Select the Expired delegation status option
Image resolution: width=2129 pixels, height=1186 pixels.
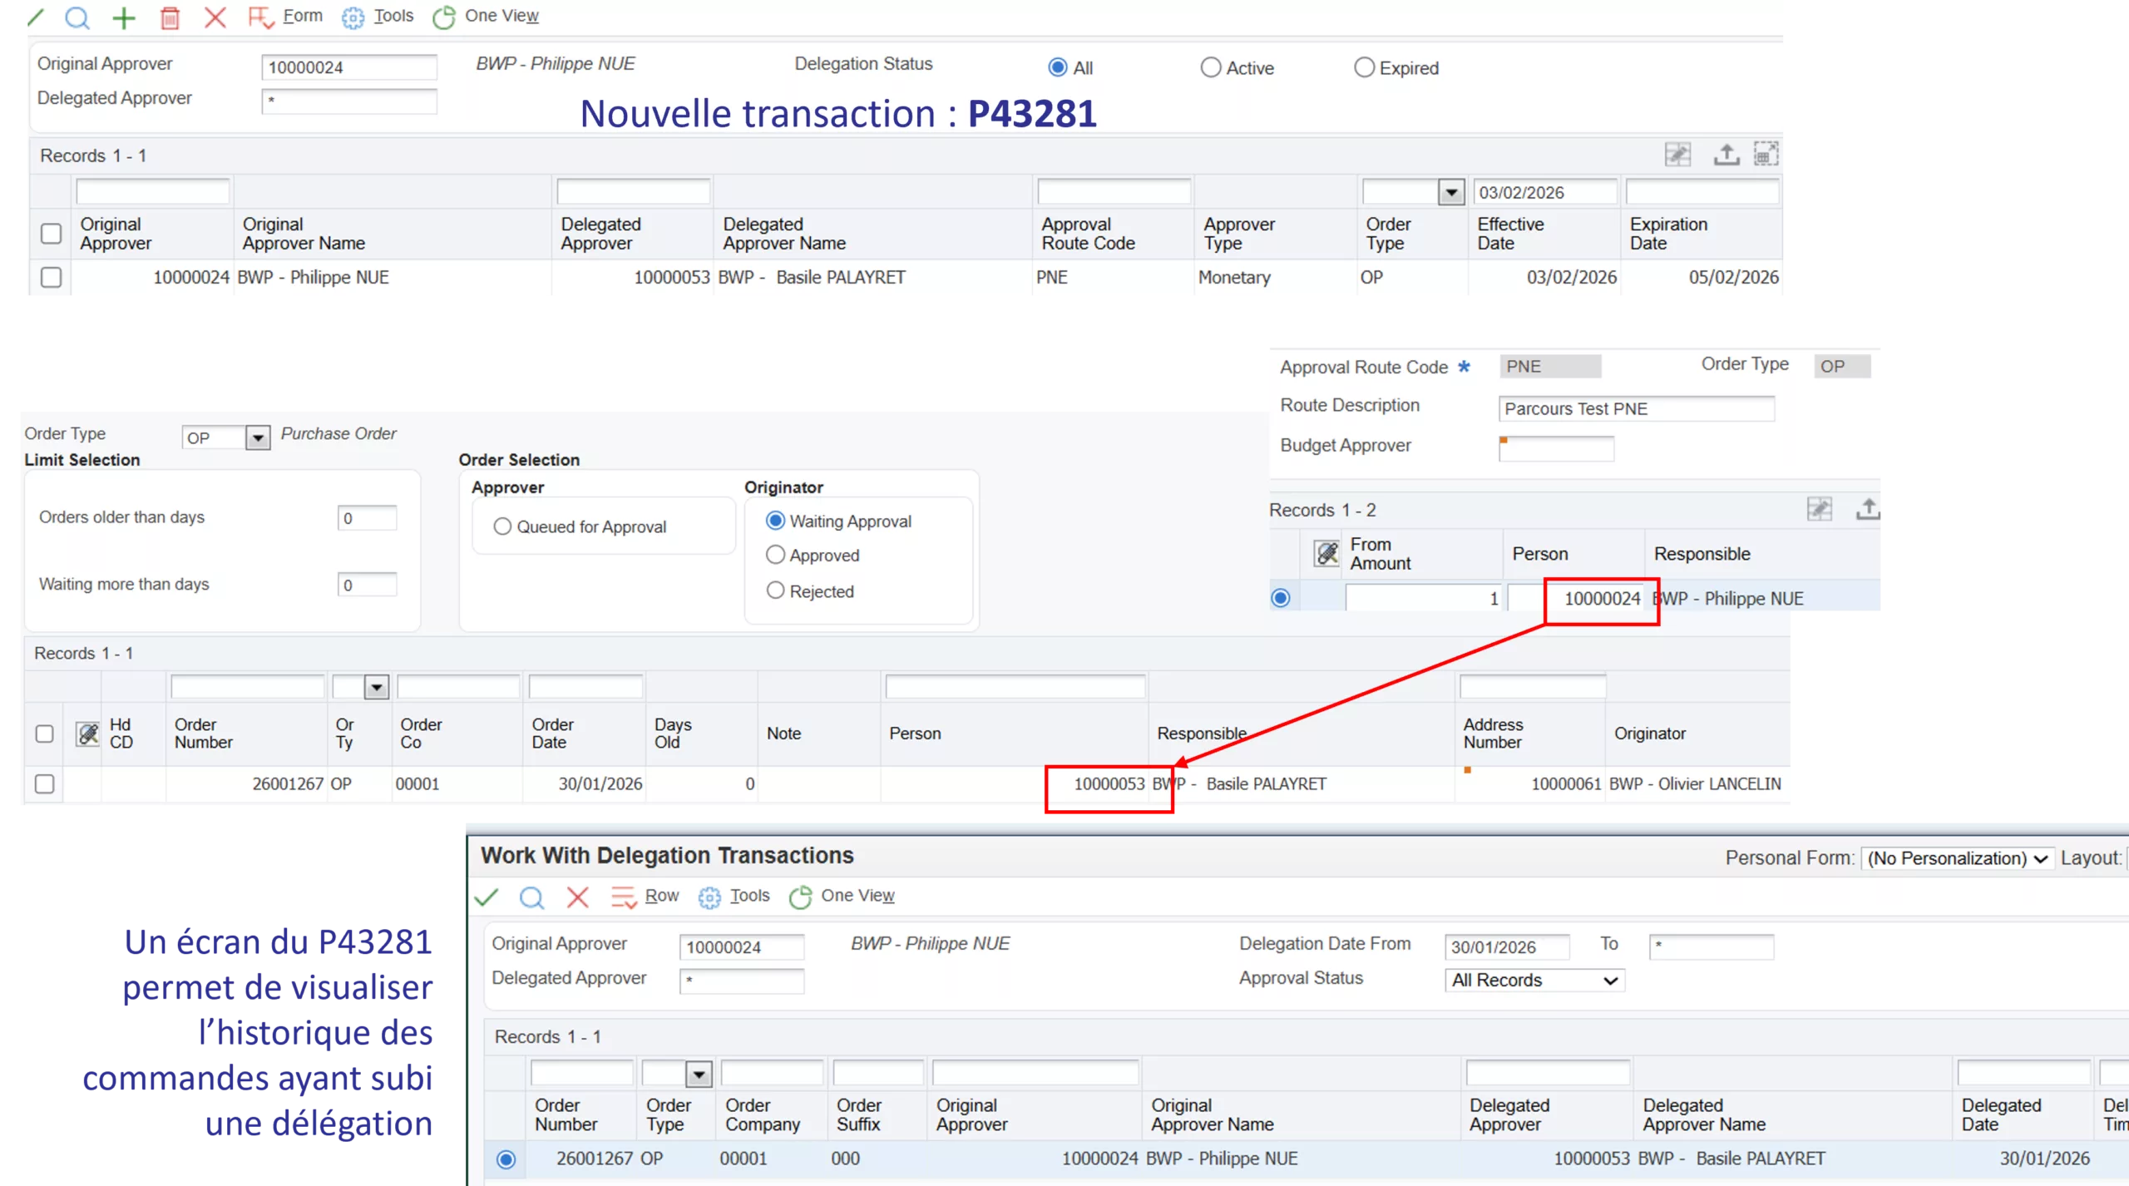click(1364, 67)
